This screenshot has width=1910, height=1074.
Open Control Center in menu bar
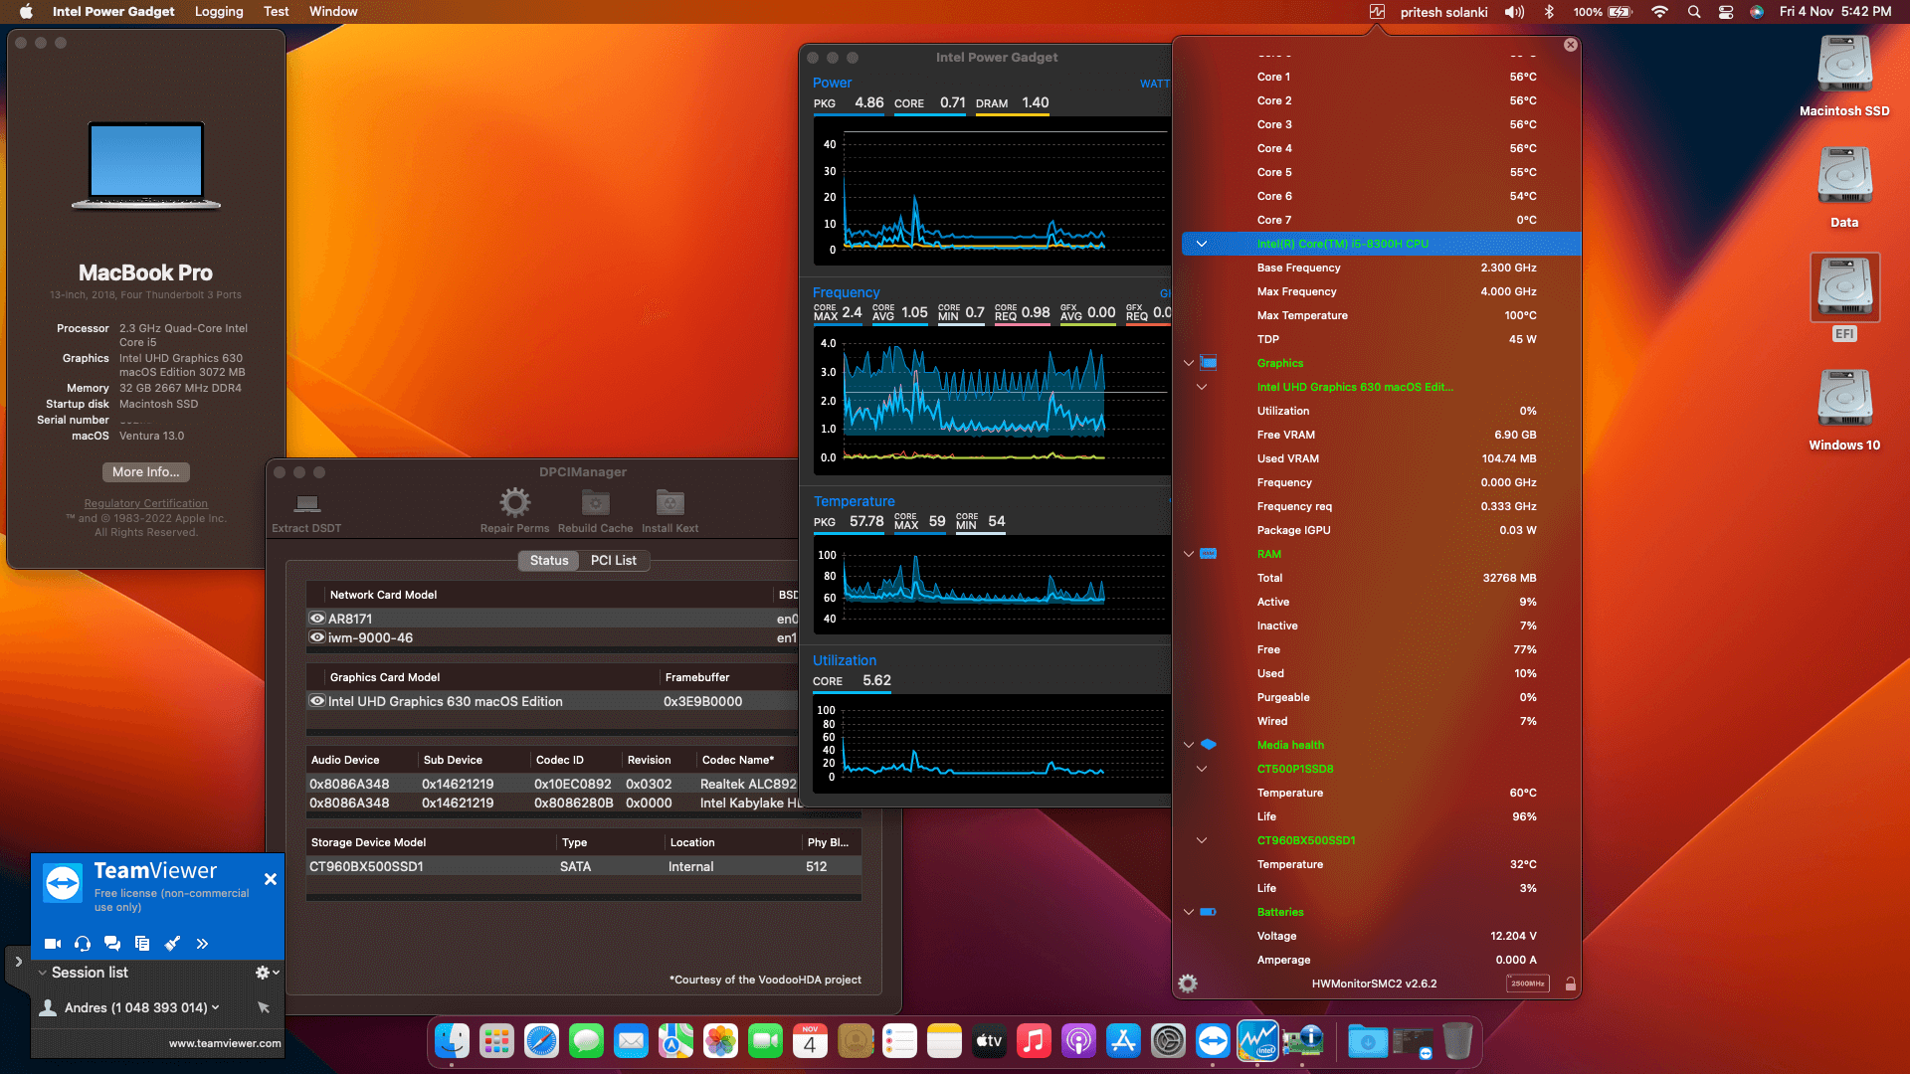(1726, 12)
